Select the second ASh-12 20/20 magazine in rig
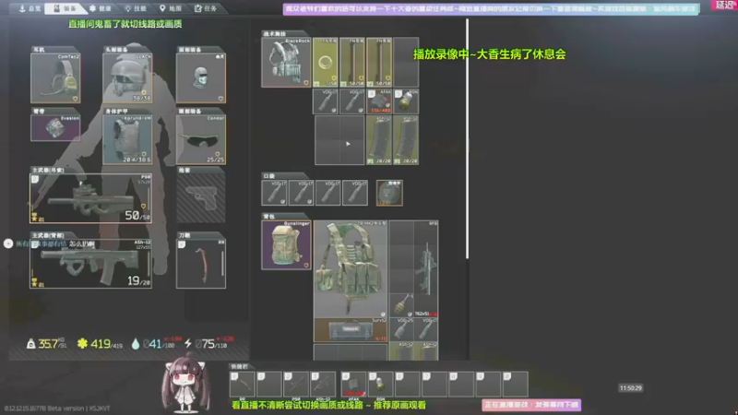 pyautogui.click(x=406, y=140)
